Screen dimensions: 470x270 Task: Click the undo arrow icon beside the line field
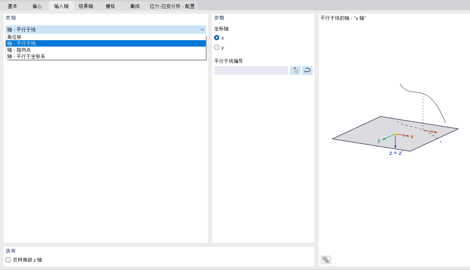[307, 70]
